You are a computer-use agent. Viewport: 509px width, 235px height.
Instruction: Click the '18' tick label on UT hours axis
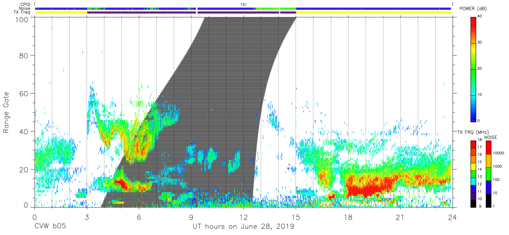(348, 217)
